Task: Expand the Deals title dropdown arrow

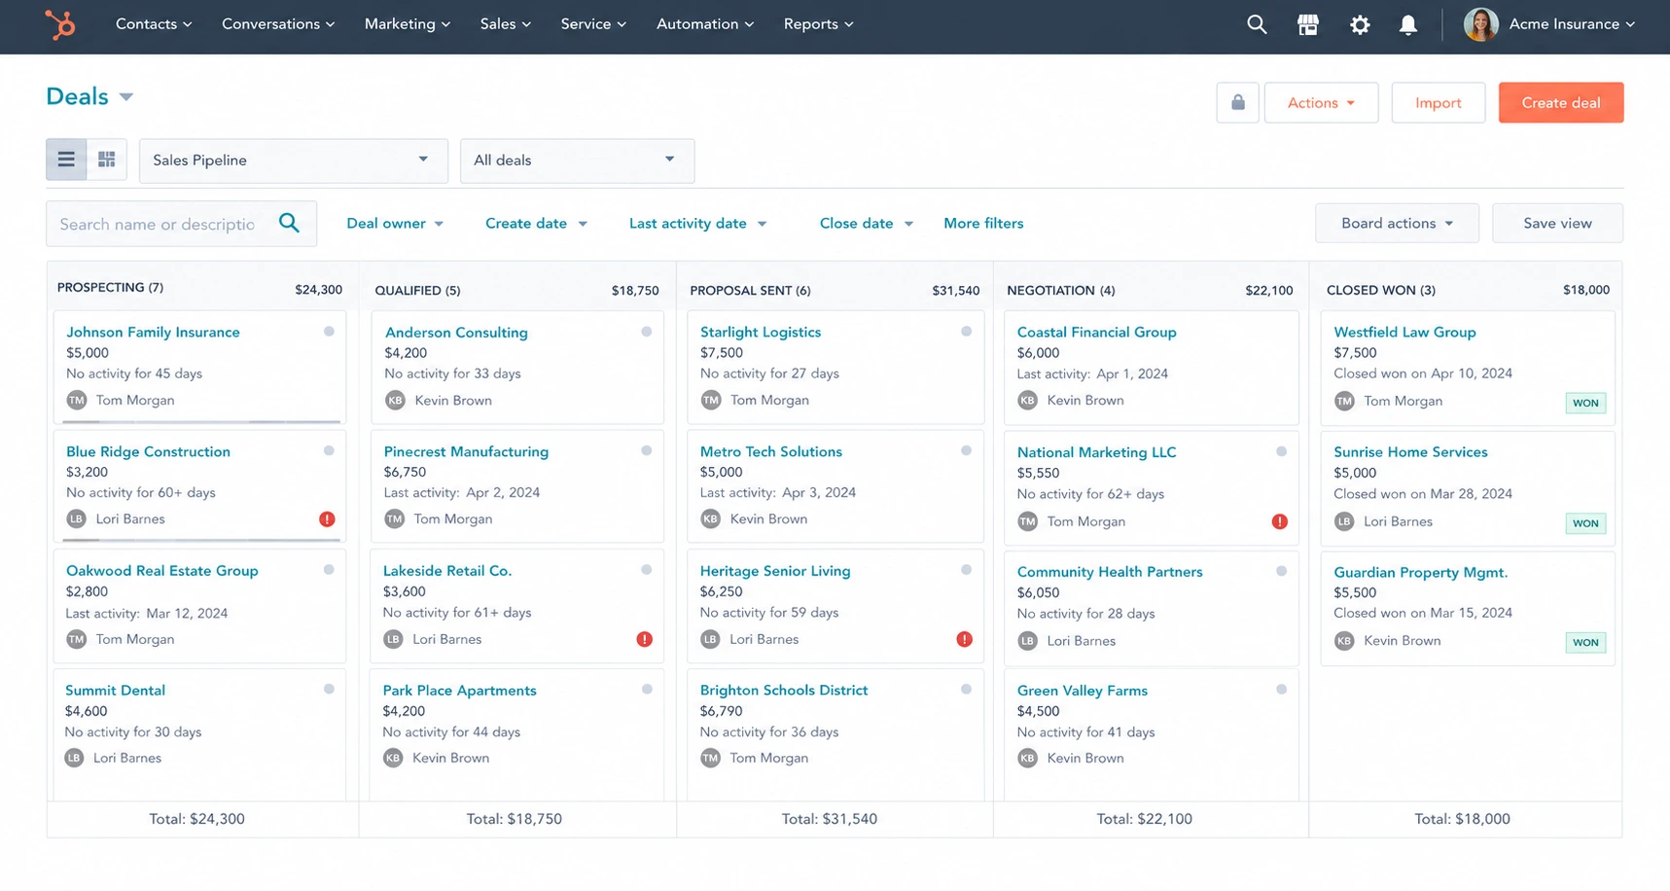Action: tap(125, 97)
